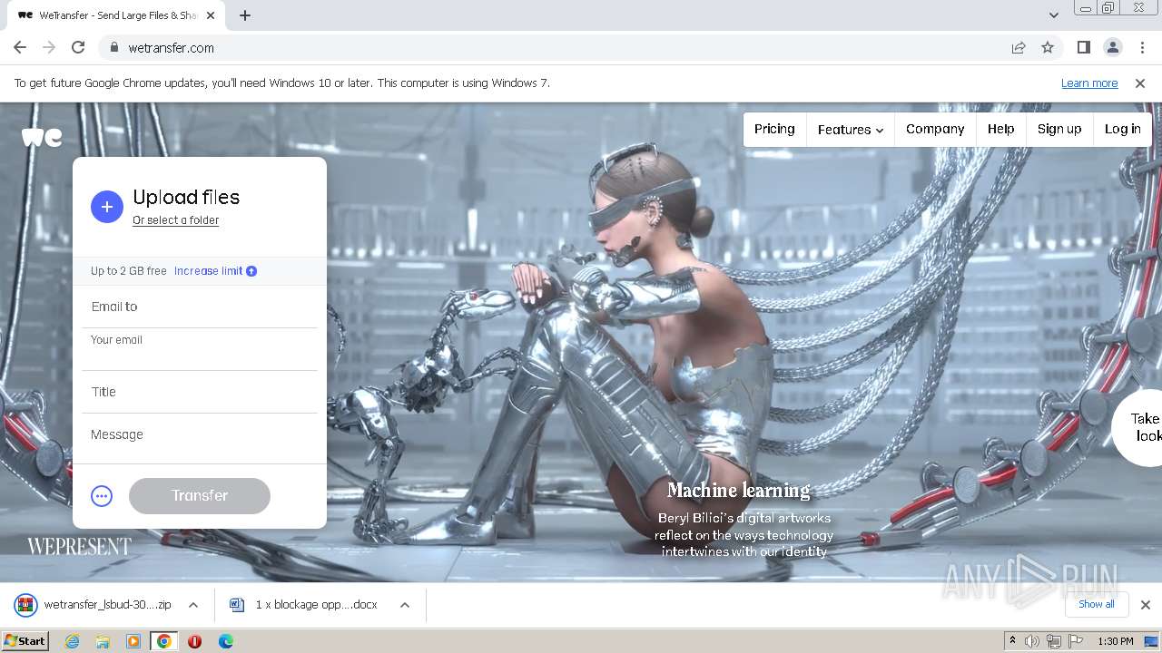This screenshot has width=1162, height=653.
Task: Open Chrome three-dot menu
Action: point(1142,47)
